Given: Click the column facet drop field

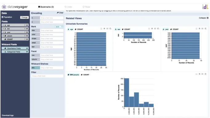Looking at the screenshot, I should pyautogui.click(x=51, y=59).
